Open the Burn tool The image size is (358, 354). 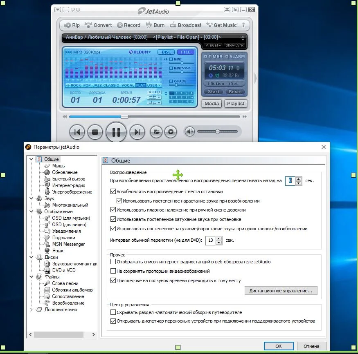155,25
